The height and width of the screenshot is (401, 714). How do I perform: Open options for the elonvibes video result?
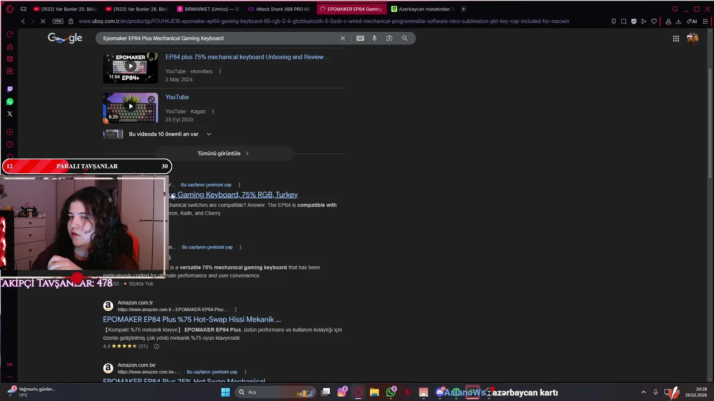220,71
